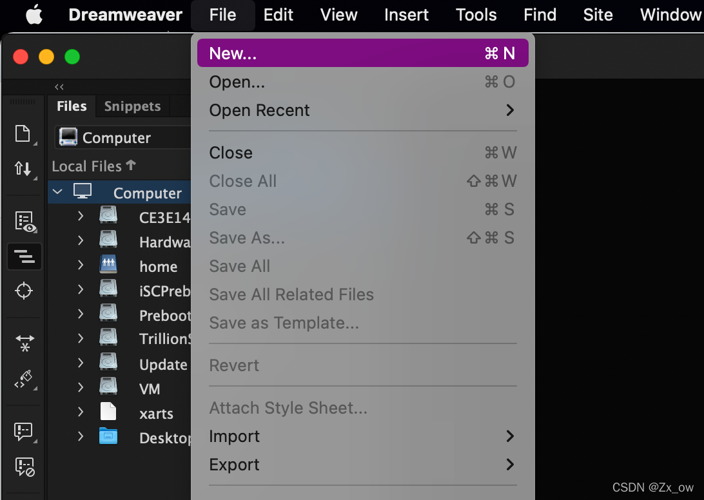Viewport: 704px width, 500px height.
Task: Open the Dreamweaver application menu
Action: [x=125, y=15]
